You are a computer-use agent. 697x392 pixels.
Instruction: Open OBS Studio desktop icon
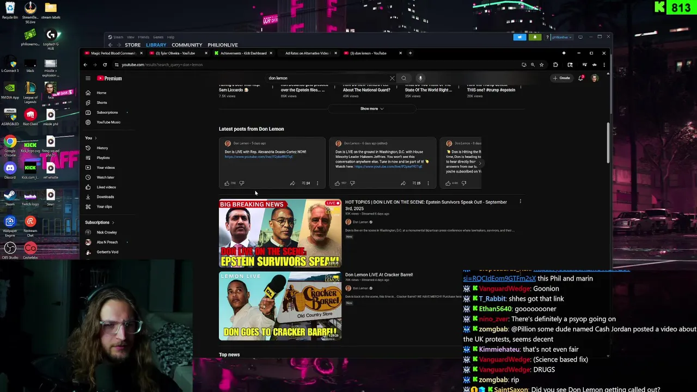coord(10,251)
